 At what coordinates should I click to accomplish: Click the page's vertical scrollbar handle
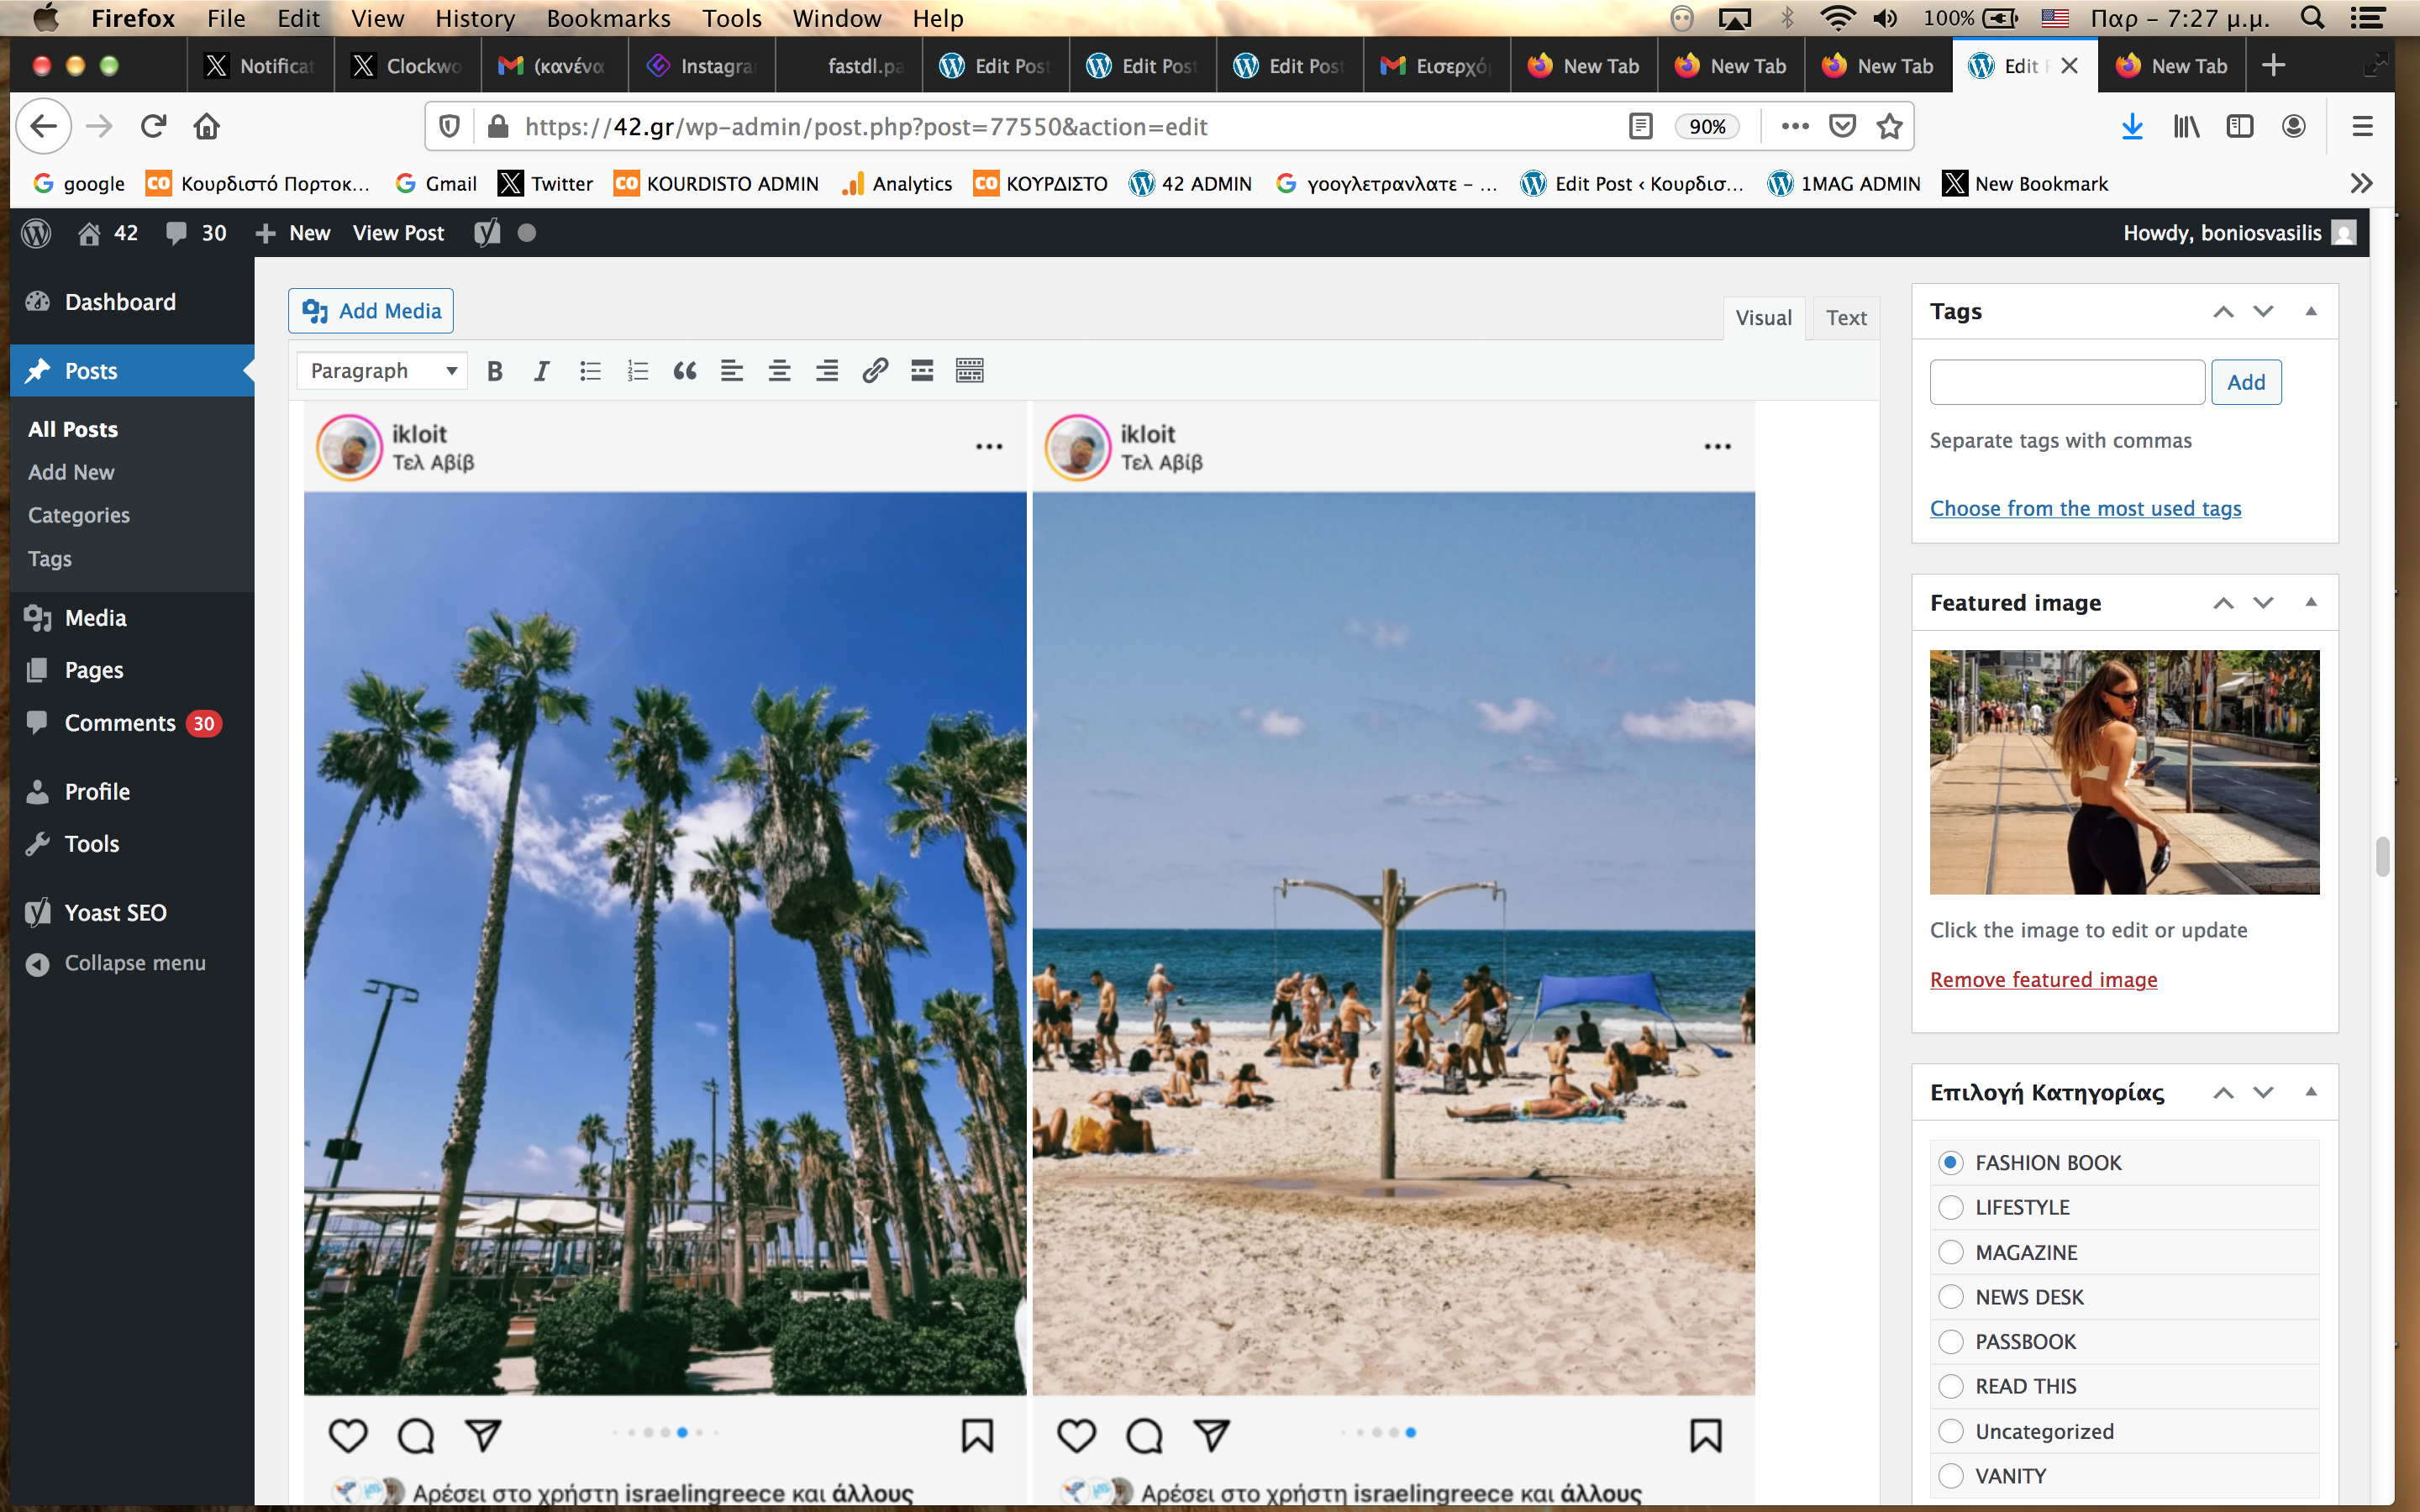(2383, 857)
